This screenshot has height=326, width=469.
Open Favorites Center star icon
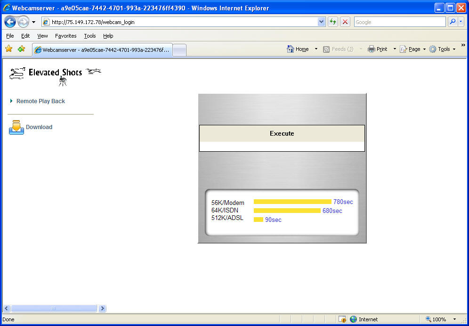(9, 49)
